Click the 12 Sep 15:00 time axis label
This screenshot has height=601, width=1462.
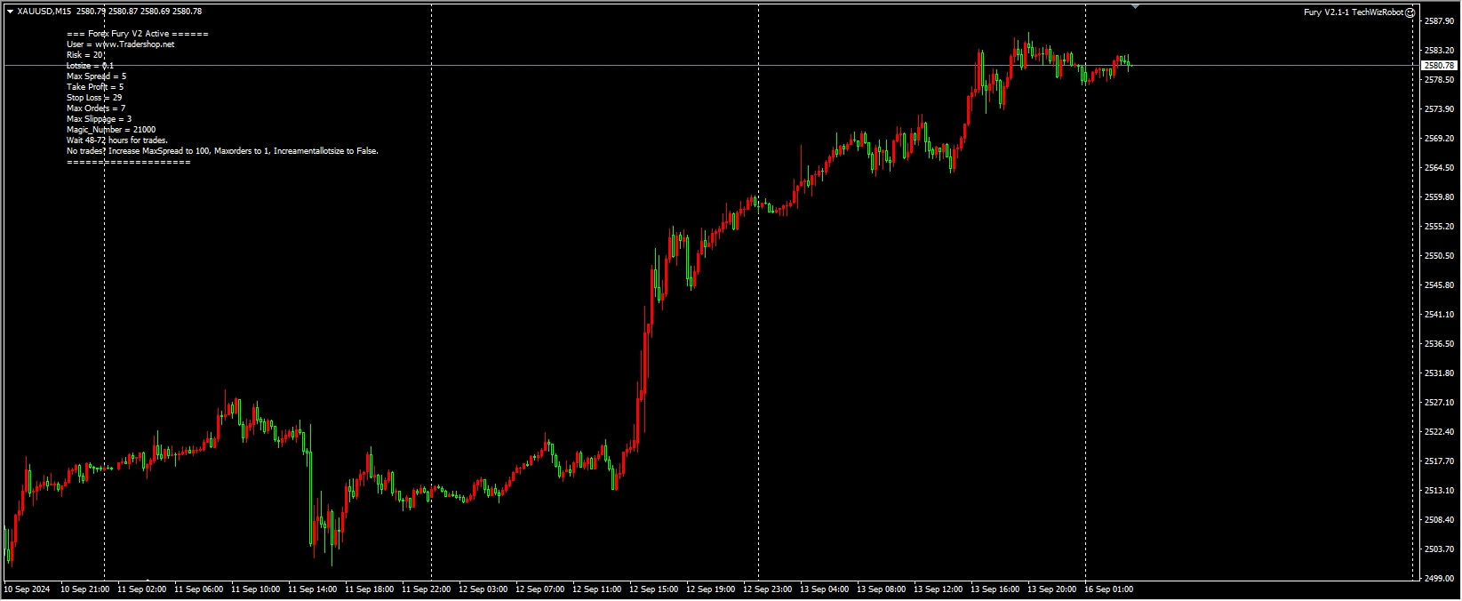pyautogui.click(x=653, y=589)
